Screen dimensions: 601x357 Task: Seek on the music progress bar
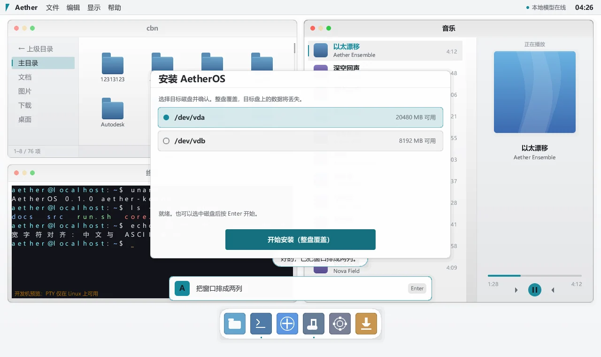point(534,276)
